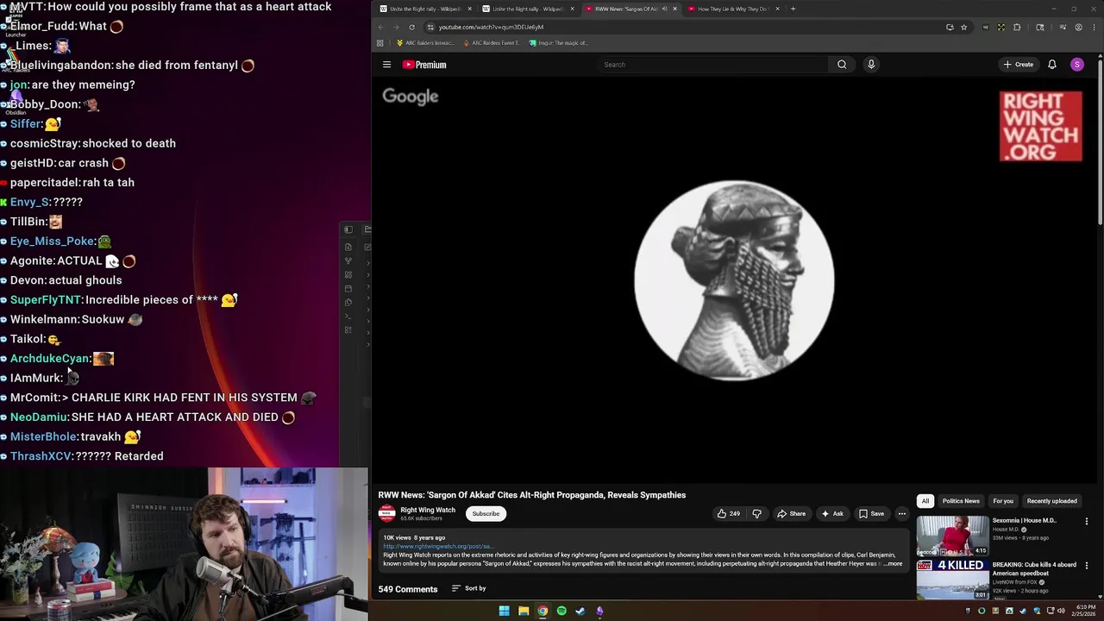Open command palette icon in Obsidian ribbon
The image size is (1104, 621).
(x=348, y=316)
